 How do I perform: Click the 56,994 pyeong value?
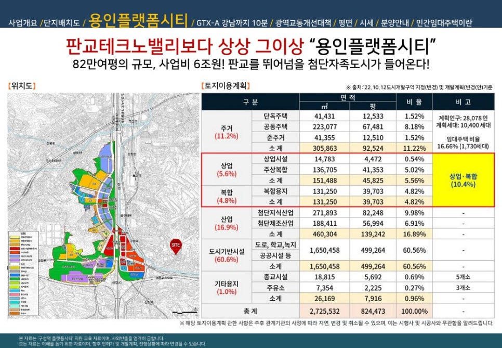[x=373, y=223]
